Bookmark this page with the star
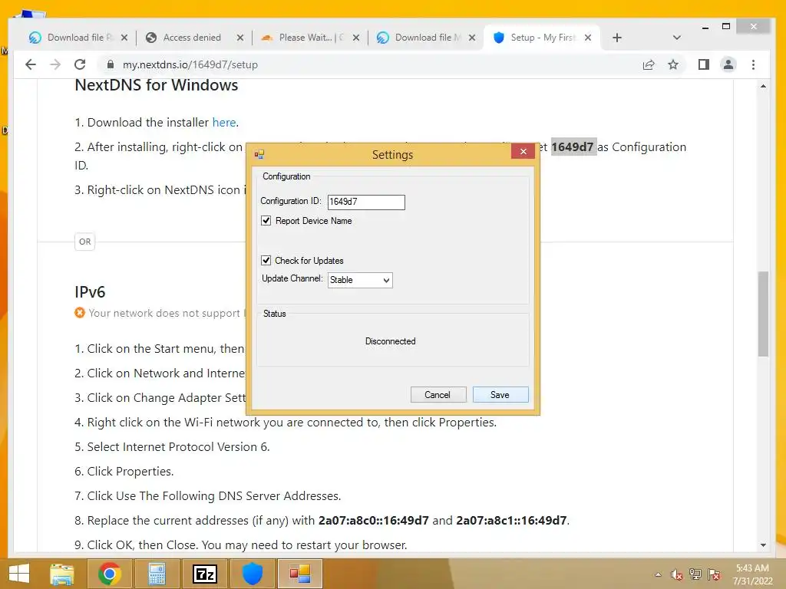Screen dimensions: 786x589 673,64
